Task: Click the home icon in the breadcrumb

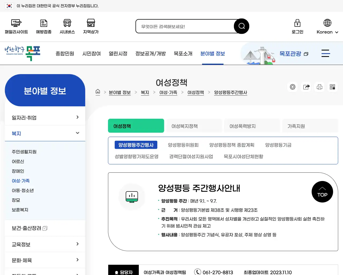Action: click(98, 92)
